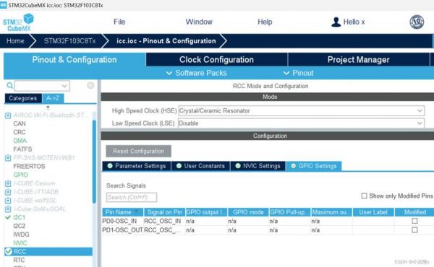434x267 pixels.
Task: Open Low Speed Clock (LSE) dropdown
Action: pyautogui.click(x=301, y=123)
